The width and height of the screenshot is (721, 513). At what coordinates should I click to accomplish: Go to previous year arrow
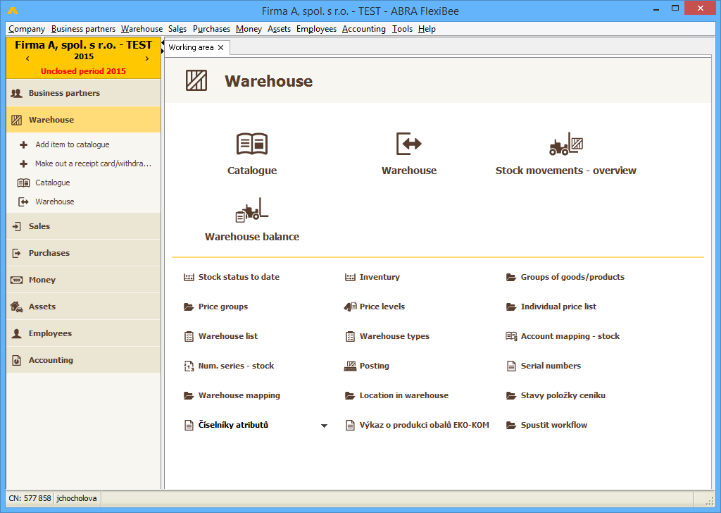[27, 58]
